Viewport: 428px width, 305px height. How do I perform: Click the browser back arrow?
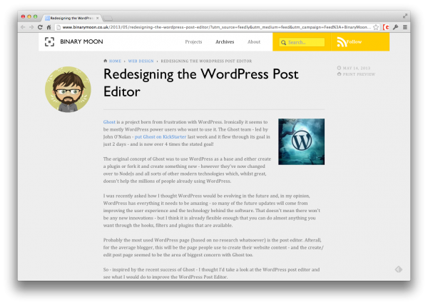click(23, 27)
